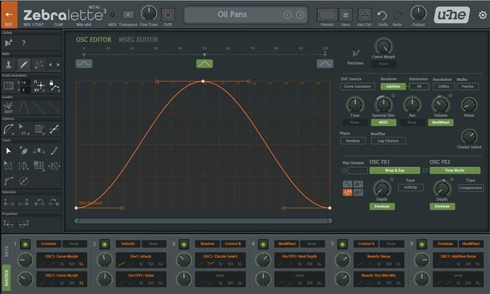Go to next preset arrow
Screen dimensions: 490x294
[x=300, y=15]
